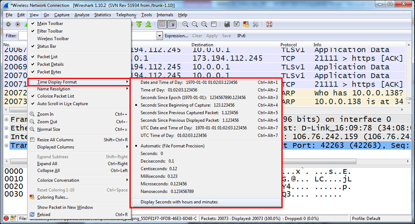415x224 pixels.
Task: Click the IPv6 filter button
Action: pyautogui.click(x=241, y=36)
